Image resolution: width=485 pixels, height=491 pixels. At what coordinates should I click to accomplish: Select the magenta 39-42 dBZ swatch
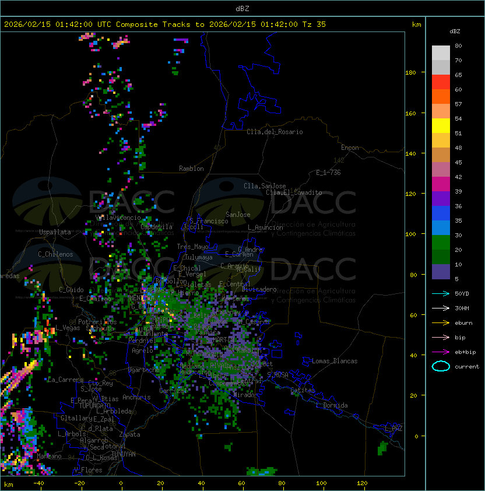(x=441, y=184)
